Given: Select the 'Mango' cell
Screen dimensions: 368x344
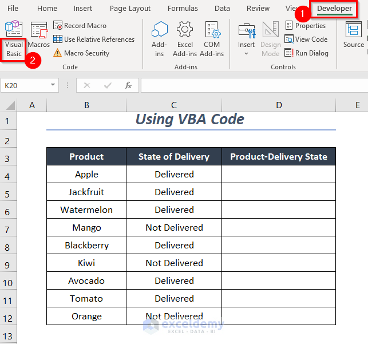Looking at the screenshot, I should (x=86, y=227).
